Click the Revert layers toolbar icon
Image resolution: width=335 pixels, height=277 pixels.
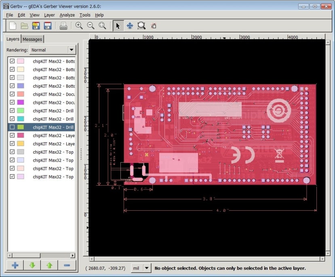36,26
